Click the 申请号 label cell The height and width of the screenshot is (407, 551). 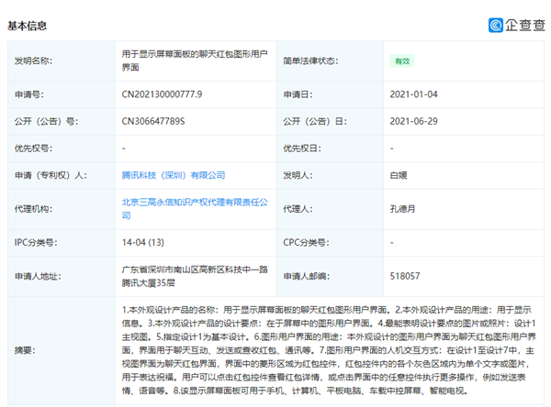click(62, 94)
